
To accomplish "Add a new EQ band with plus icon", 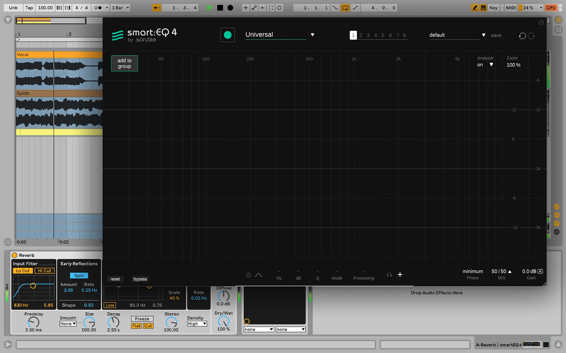I will point(400,275).
